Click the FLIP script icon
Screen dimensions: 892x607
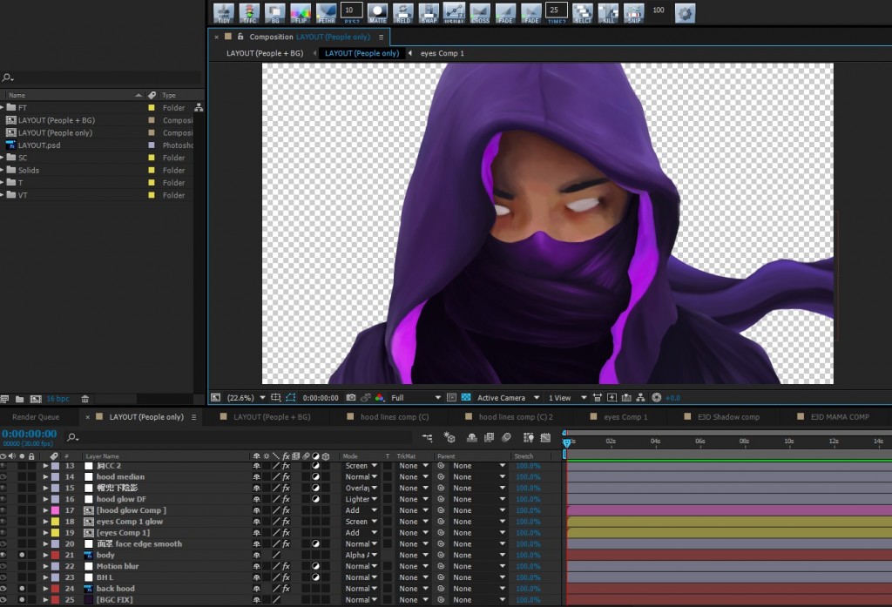pyautogui.click(x=301, y=13)
